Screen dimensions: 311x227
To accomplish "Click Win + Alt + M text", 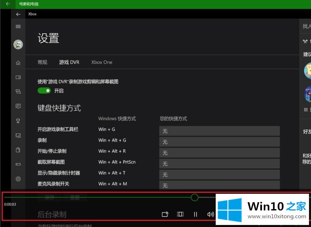I will click(x=113, y=184).
